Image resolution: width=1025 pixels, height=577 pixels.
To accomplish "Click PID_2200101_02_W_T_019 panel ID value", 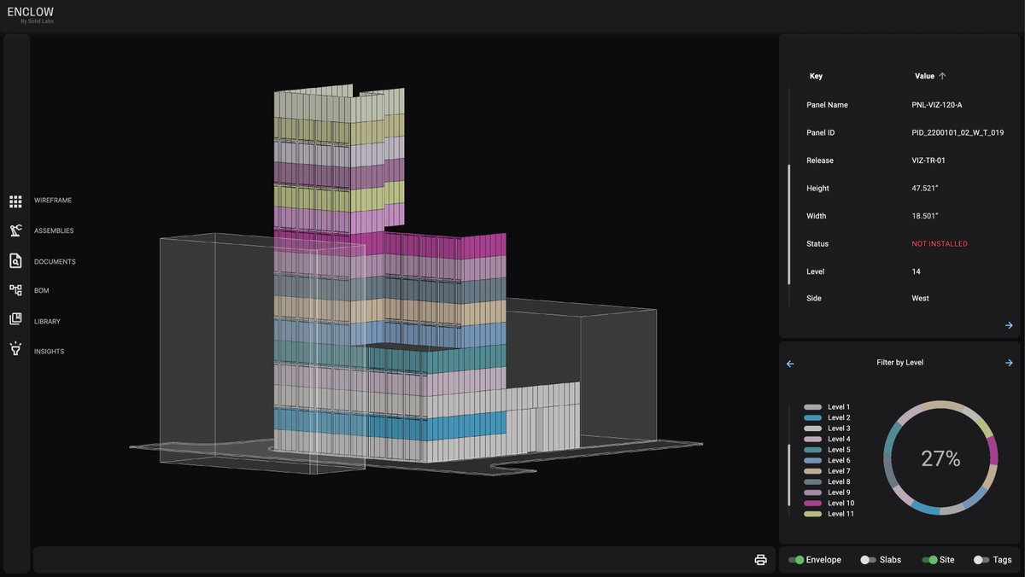I will (958, 133).
